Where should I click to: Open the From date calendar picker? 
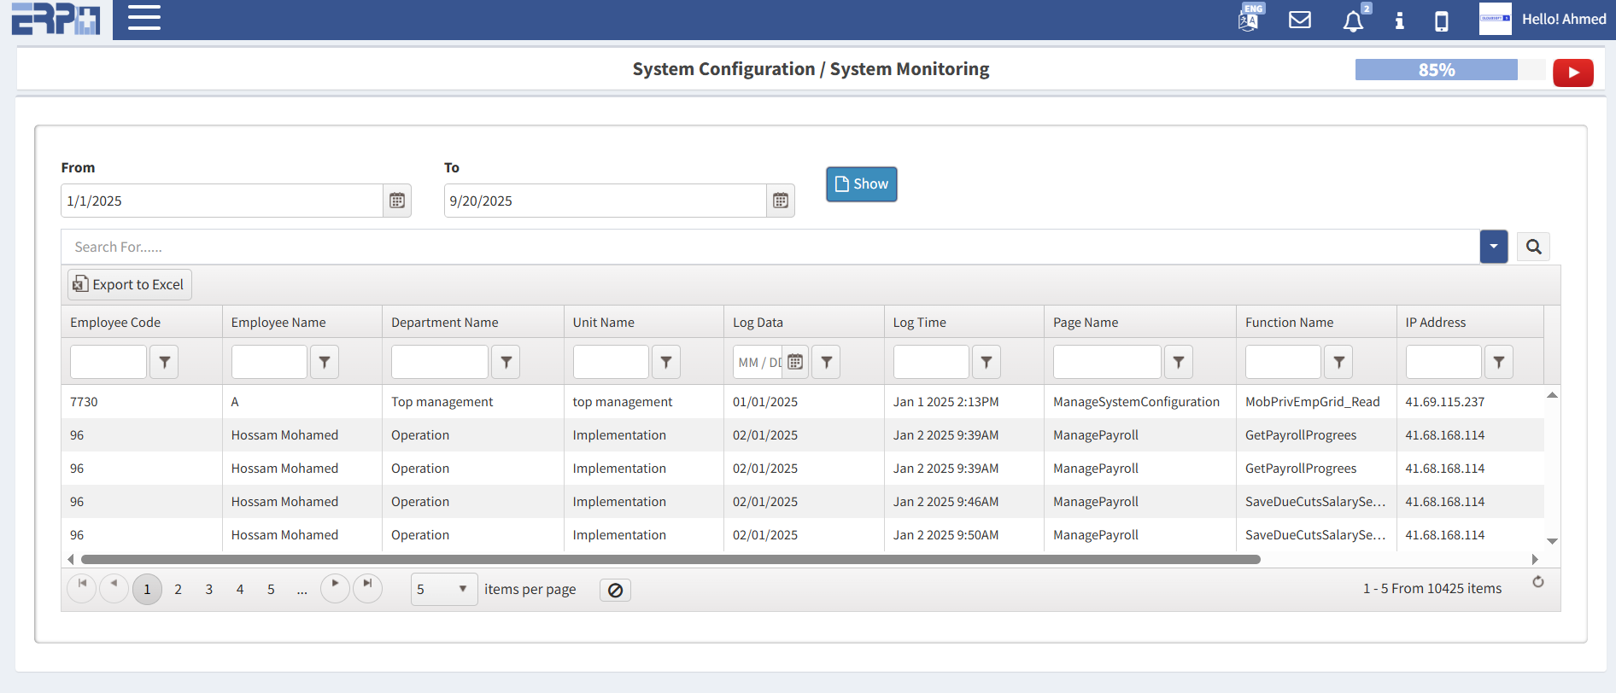click(397, 201)
